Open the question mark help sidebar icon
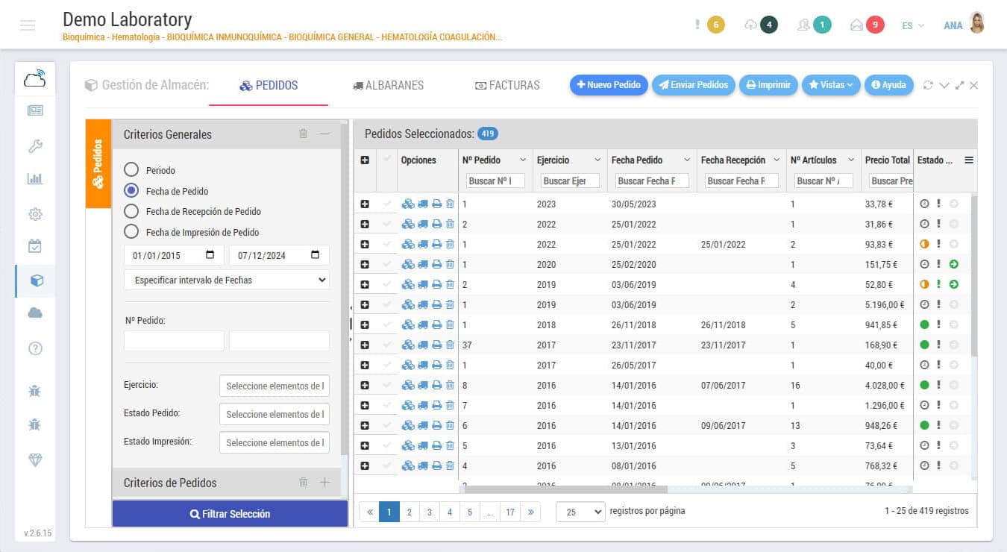1007x552 pixels. pos(35,348)
